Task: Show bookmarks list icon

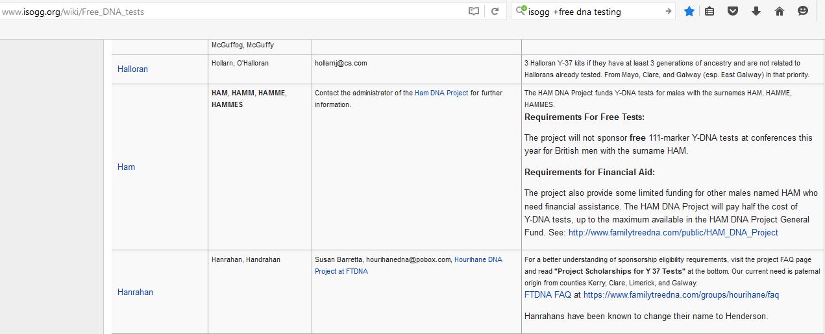Action: click(709, 11)
